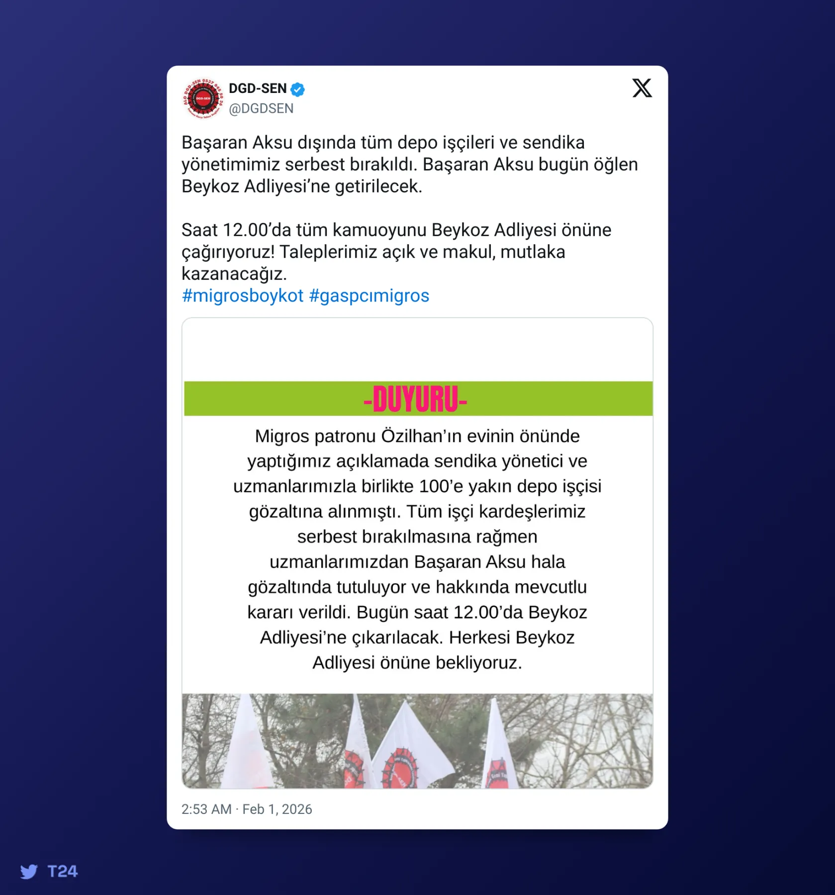Open the 2:53 AM timestamp

coord(206,809)
